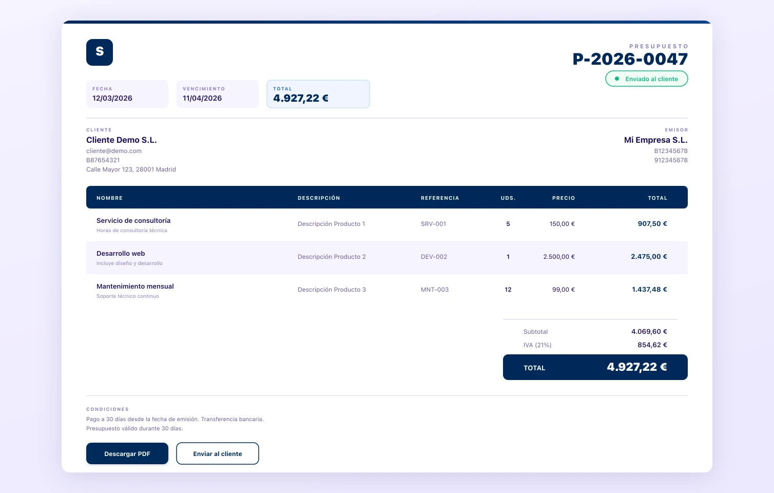Click the Vencimiento 11/04/2026 field
774x493 pixels.
218,94
